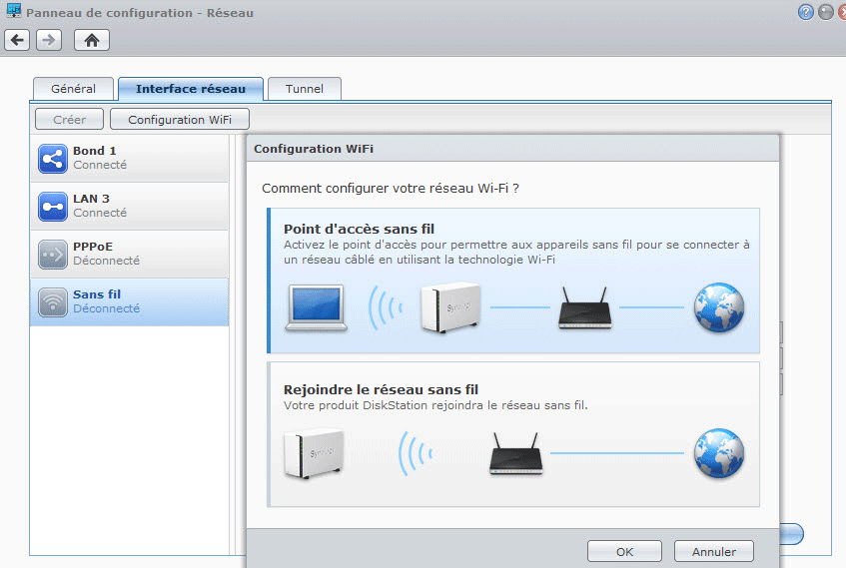Image resolution: width=846 pixels, height=568 pixels.
Task: Open the Tunnel tab
Action: 305,89
